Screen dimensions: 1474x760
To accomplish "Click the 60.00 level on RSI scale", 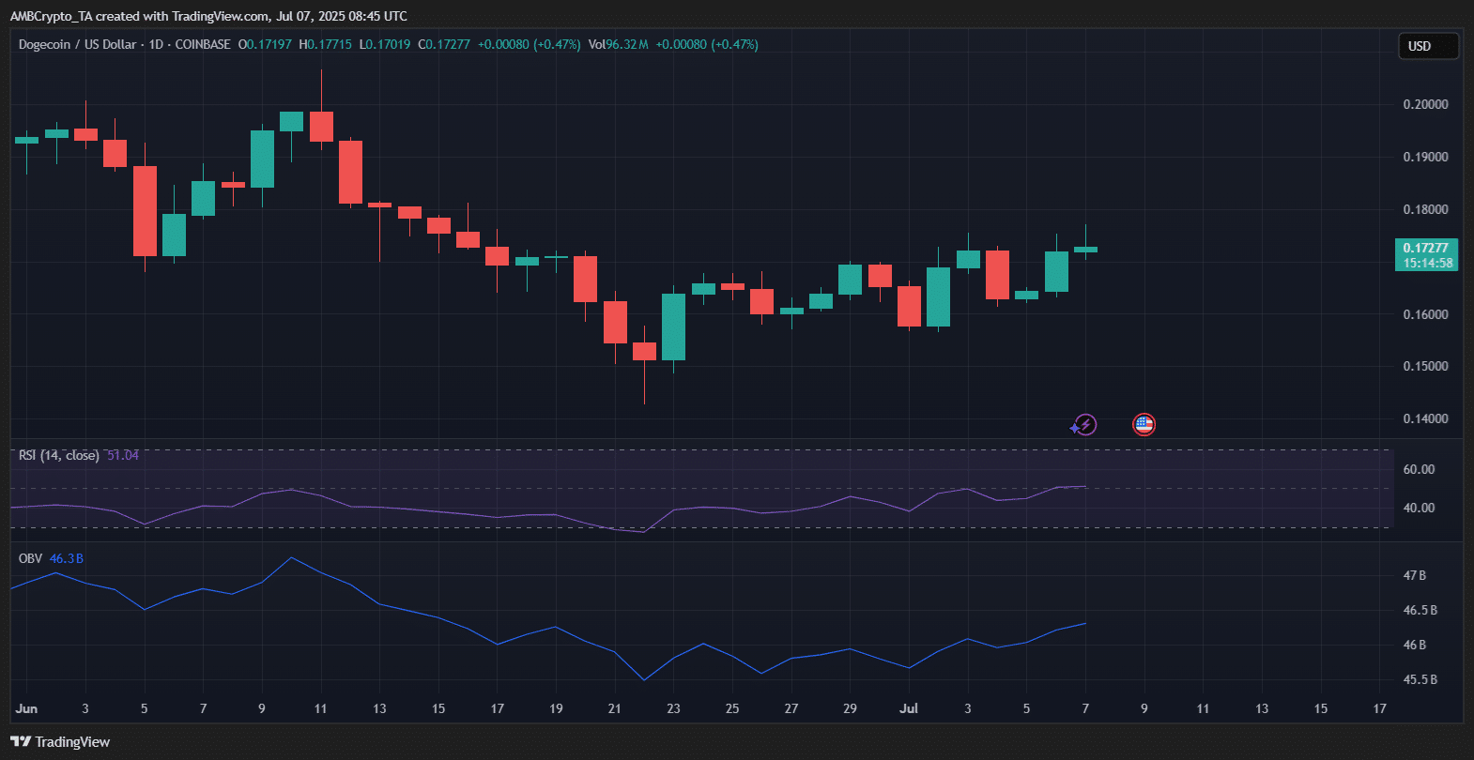I will [1419, 469].
